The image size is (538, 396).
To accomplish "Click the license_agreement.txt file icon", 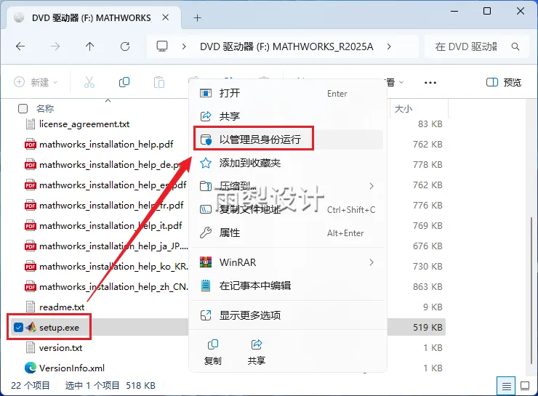I will point(31,124).
